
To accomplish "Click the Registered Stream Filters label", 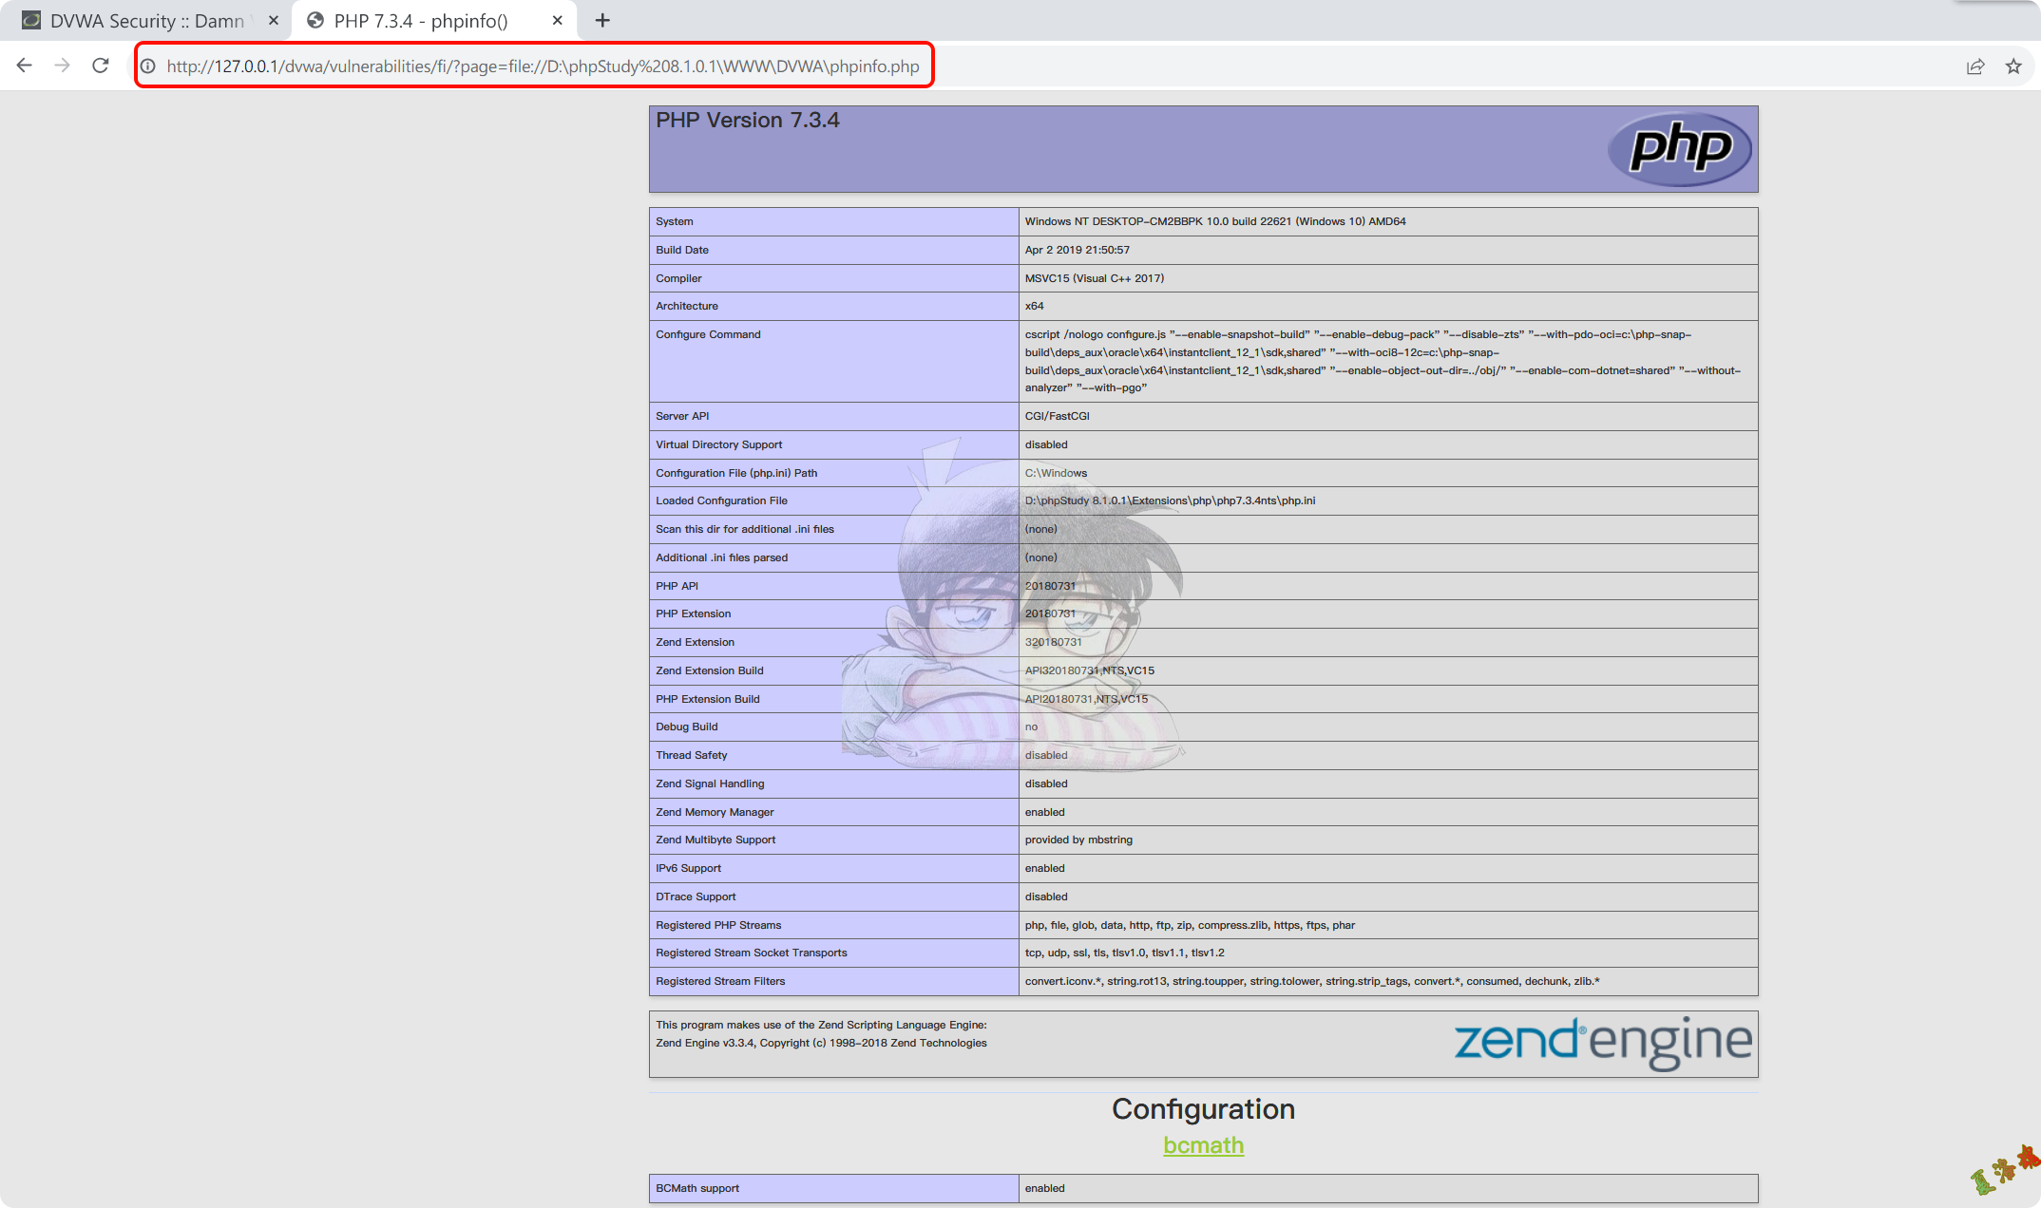I will [x=720, y=981].
